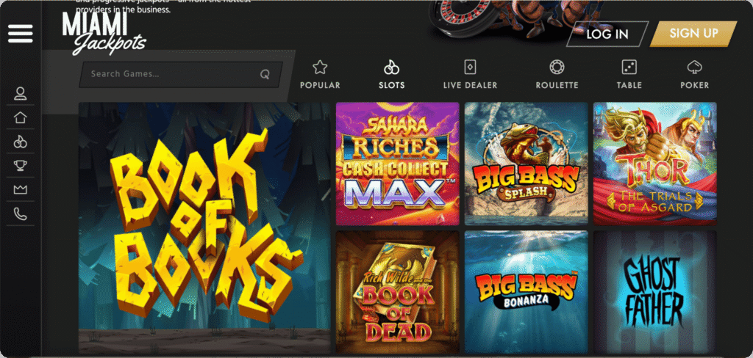Open the Big Bass Bonanza game
753x358 pixels.
click(x=527, y=293)
